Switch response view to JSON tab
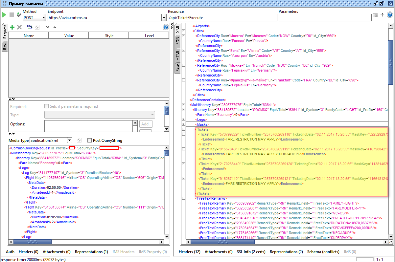Screen dimensions: 395x262 point(177,41)
